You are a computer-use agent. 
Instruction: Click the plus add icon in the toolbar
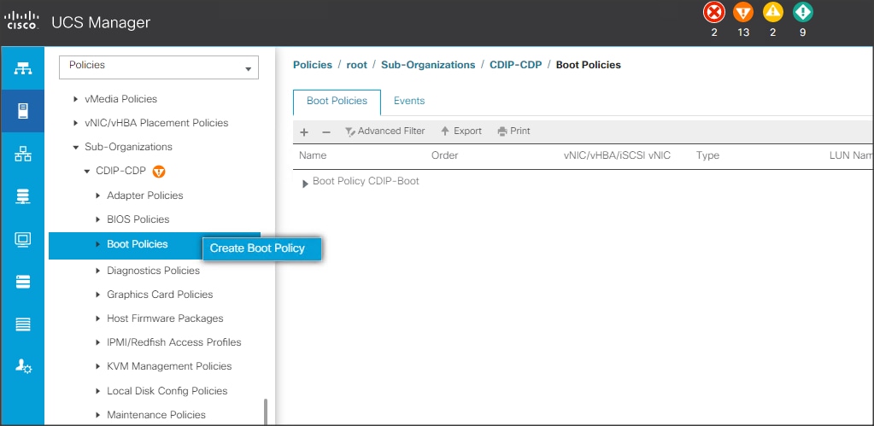tap(304, 132)
